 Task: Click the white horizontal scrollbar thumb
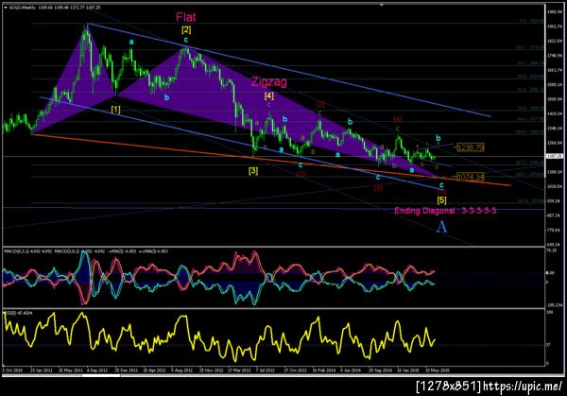(x=101, y=376)
